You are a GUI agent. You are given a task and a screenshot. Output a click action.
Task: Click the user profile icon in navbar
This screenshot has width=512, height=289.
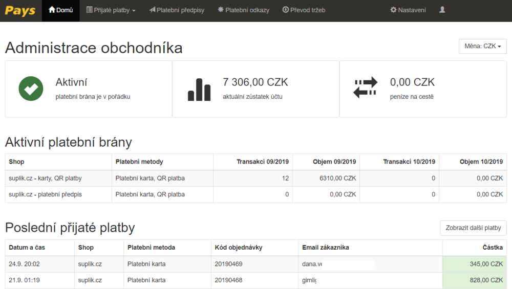click(x=442, y=10)
